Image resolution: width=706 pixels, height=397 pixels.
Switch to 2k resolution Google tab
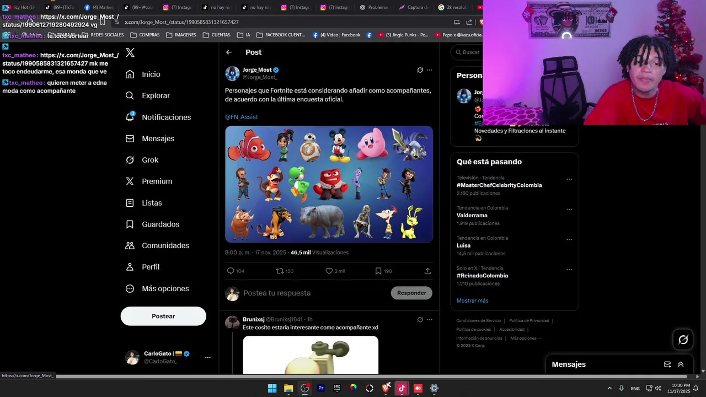453,7
